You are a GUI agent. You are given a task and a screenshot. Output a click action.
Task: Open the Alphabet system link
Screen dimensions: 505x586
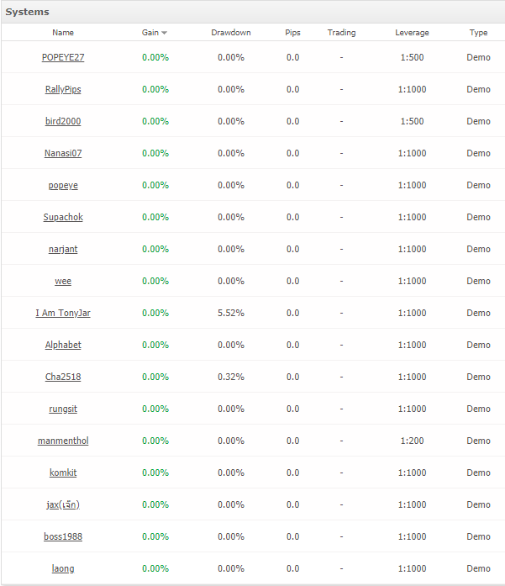point(63,345)
